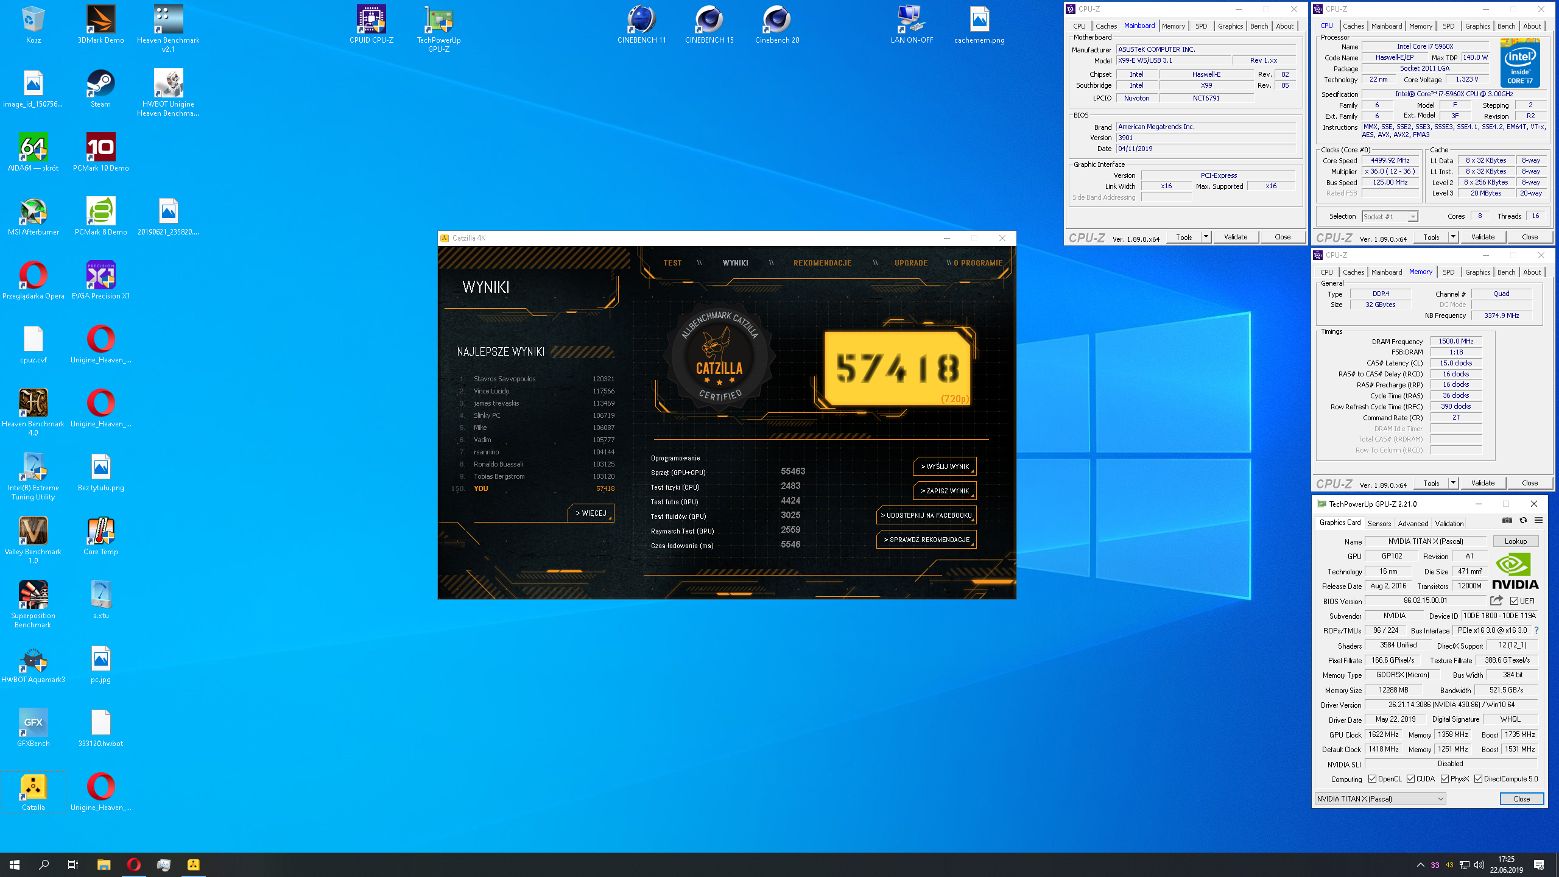Expand Tools dropdown arrow in Mainboard CPU-Z
Image resolution: width=1559 pixels, height=877 pixels.
[1206, 237]
